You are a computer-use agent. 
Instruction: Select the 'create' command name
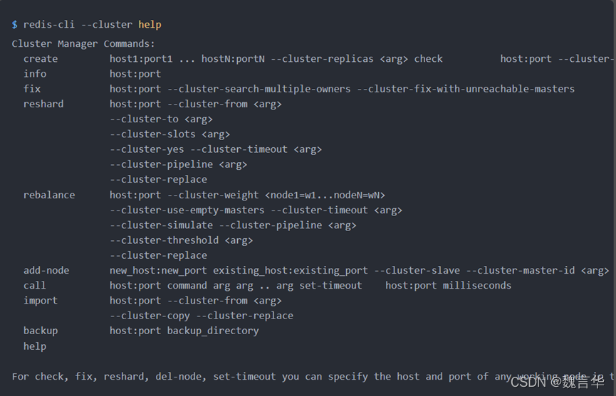click(x=41, y=59)
